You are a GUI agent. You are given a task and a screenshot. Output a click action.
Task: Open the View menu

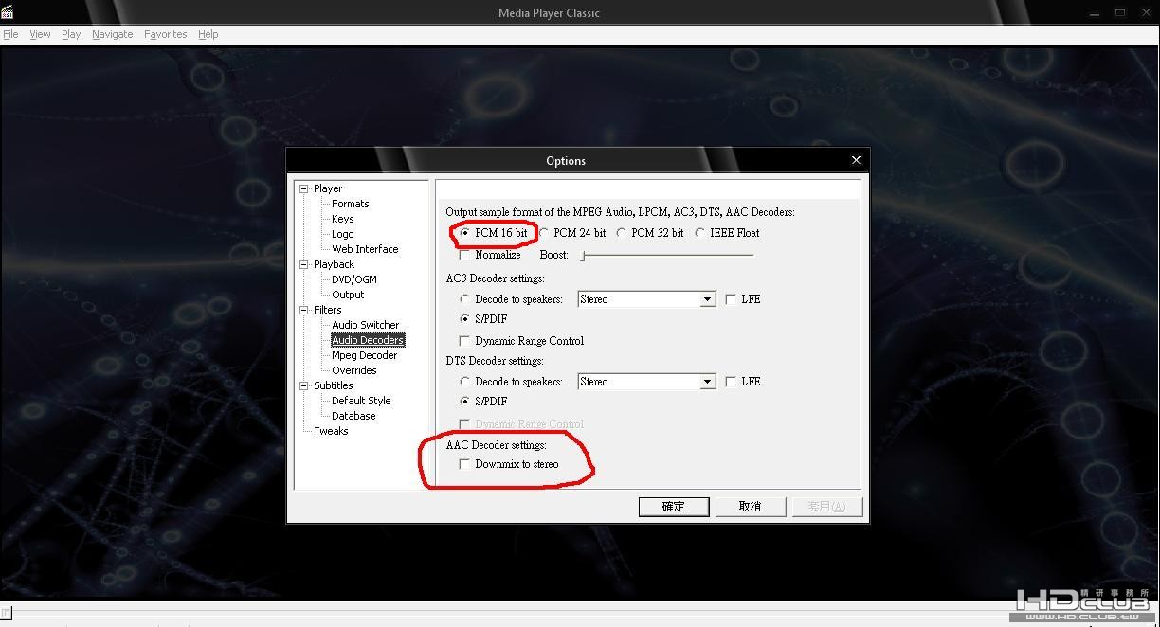point(40,34)
